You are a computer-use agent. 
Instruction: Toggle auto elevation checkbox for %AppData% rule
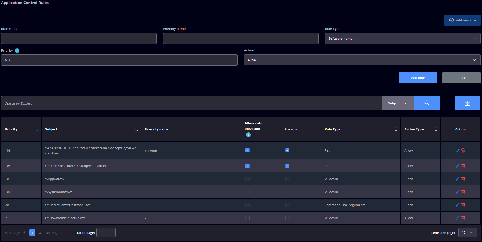click(248, 179)
